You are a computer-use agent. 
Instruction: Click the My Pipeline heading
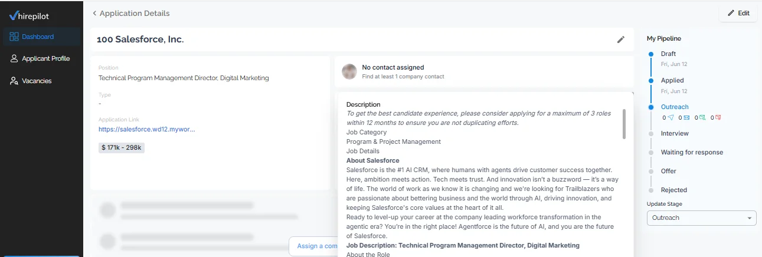(664, 38)
